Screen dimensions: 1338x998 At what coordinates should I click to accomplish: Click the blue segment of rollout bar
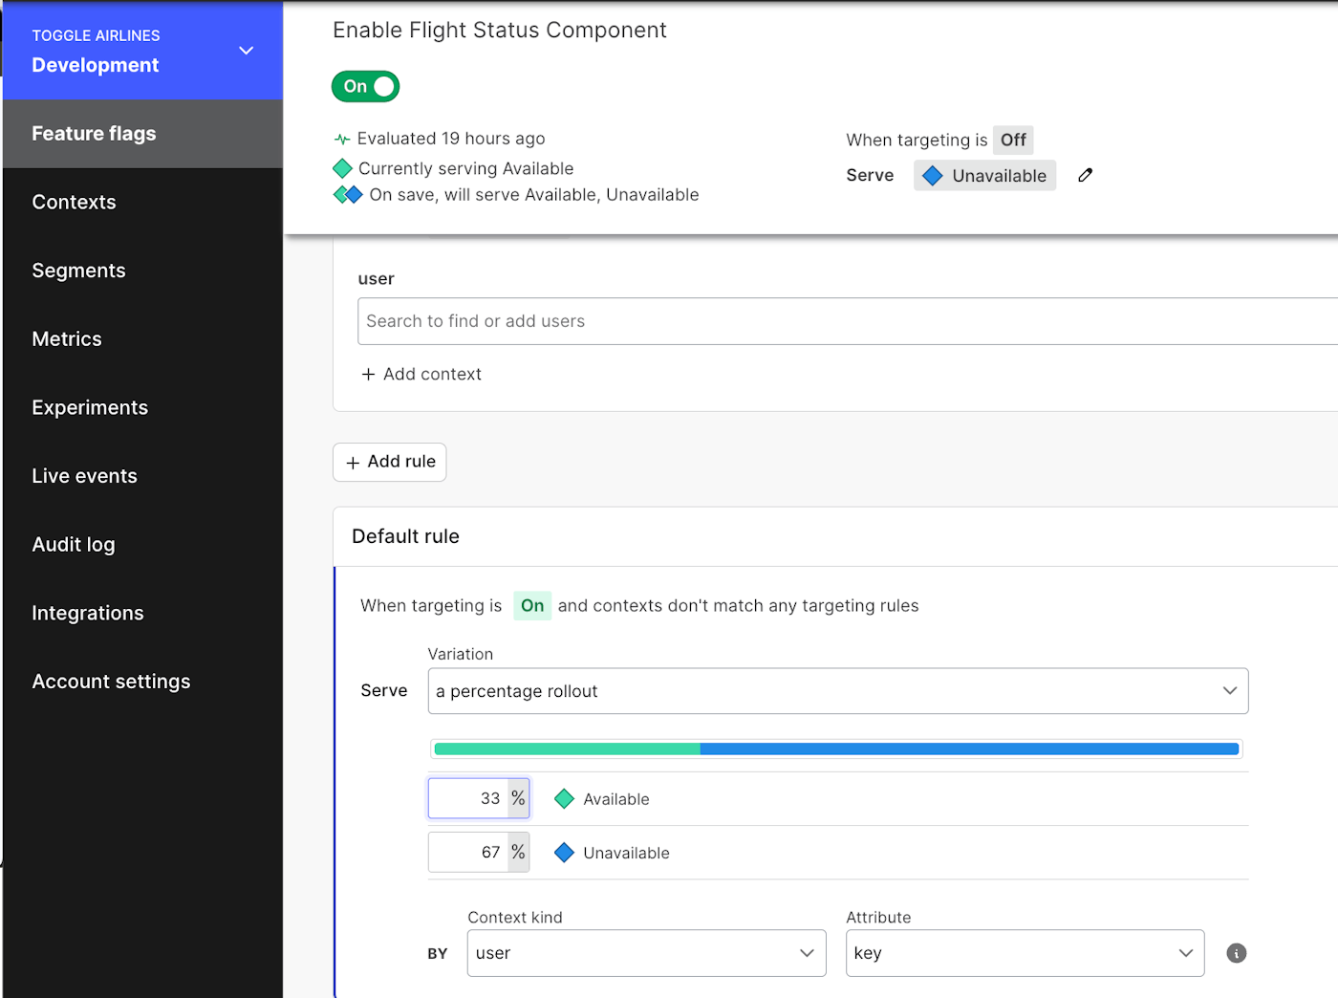968,749
